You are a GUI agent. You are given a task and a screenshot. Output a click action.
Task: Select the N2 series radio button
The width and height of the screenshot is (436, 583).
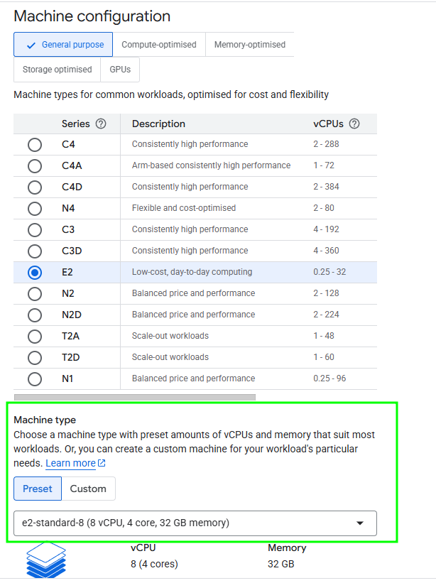pyautogui.click(x=34, y=294)
